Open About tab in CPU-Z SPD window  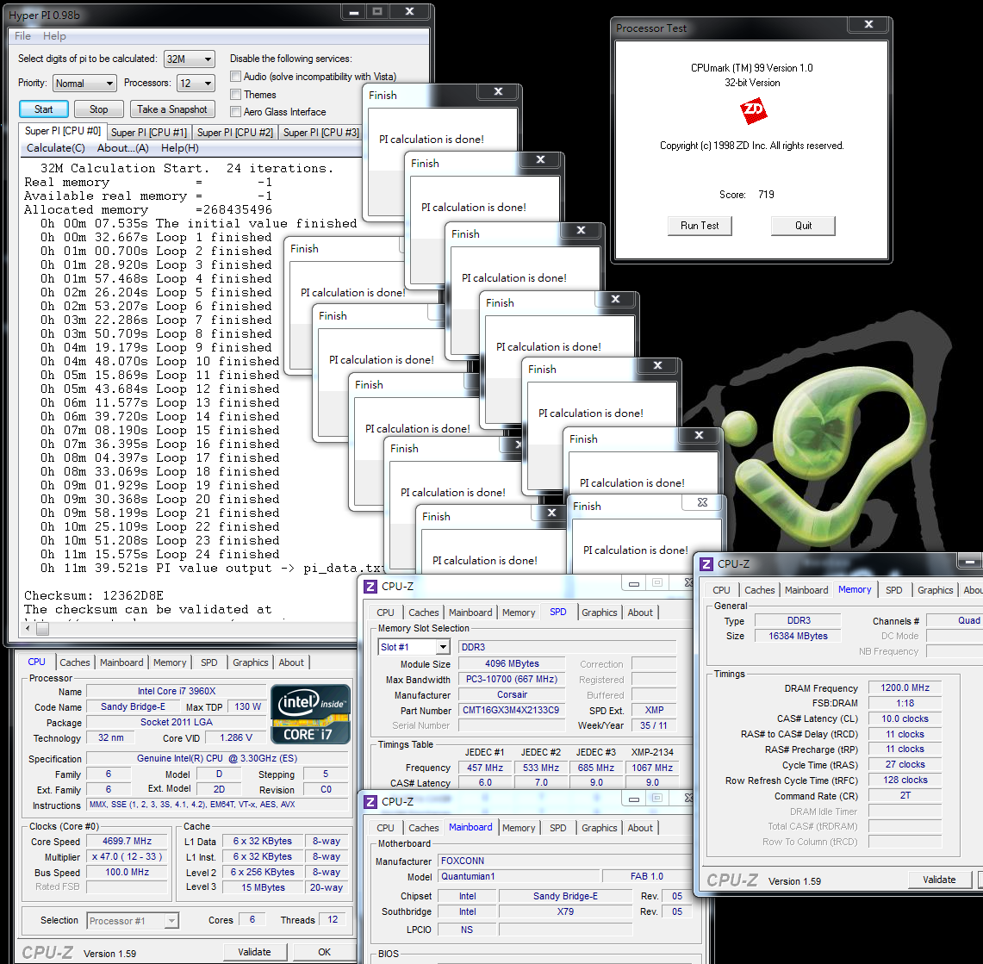[x=640, y=613]
